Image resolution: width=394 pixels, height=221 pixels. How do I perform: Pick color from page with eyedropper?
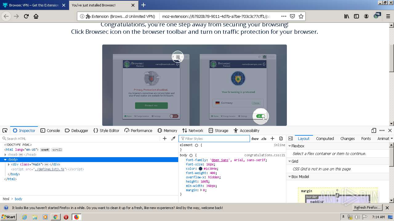pos(173,139)
